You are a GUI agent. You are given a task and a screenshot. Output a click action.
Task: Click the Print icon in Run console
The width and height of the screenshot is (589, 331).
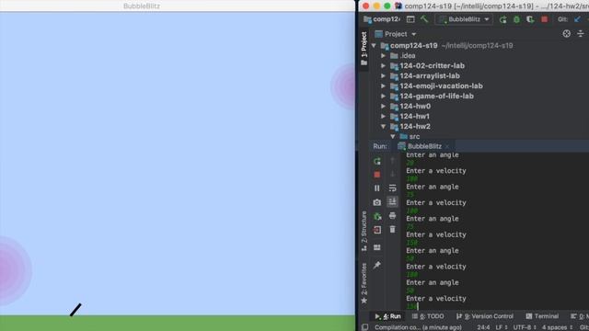[393, 215]
